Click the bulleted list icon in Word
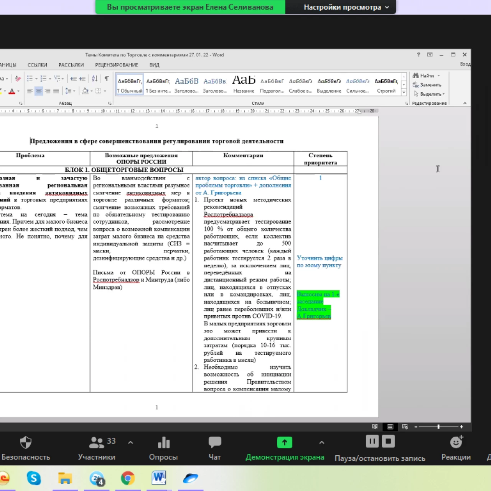The width and height of the screenshot is (491, 491). pos(30,79)
